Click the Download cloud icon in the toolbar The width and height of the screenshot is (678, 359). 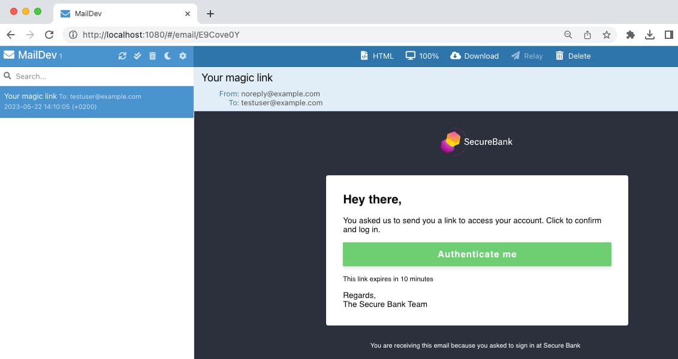click(456, 56)
